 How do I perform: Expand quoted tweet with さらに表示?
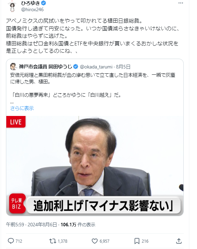click(x=22, y=108)
